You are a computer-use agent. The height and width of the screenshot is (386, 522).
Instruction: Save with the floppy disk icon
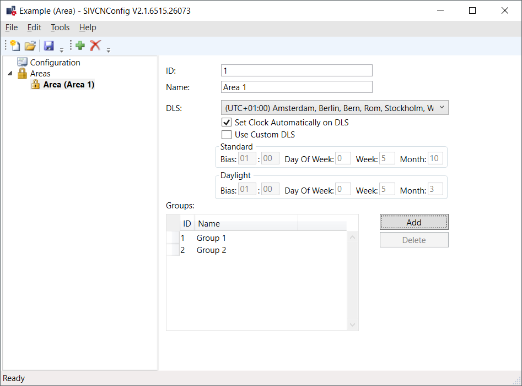click(x=49, y=46)
